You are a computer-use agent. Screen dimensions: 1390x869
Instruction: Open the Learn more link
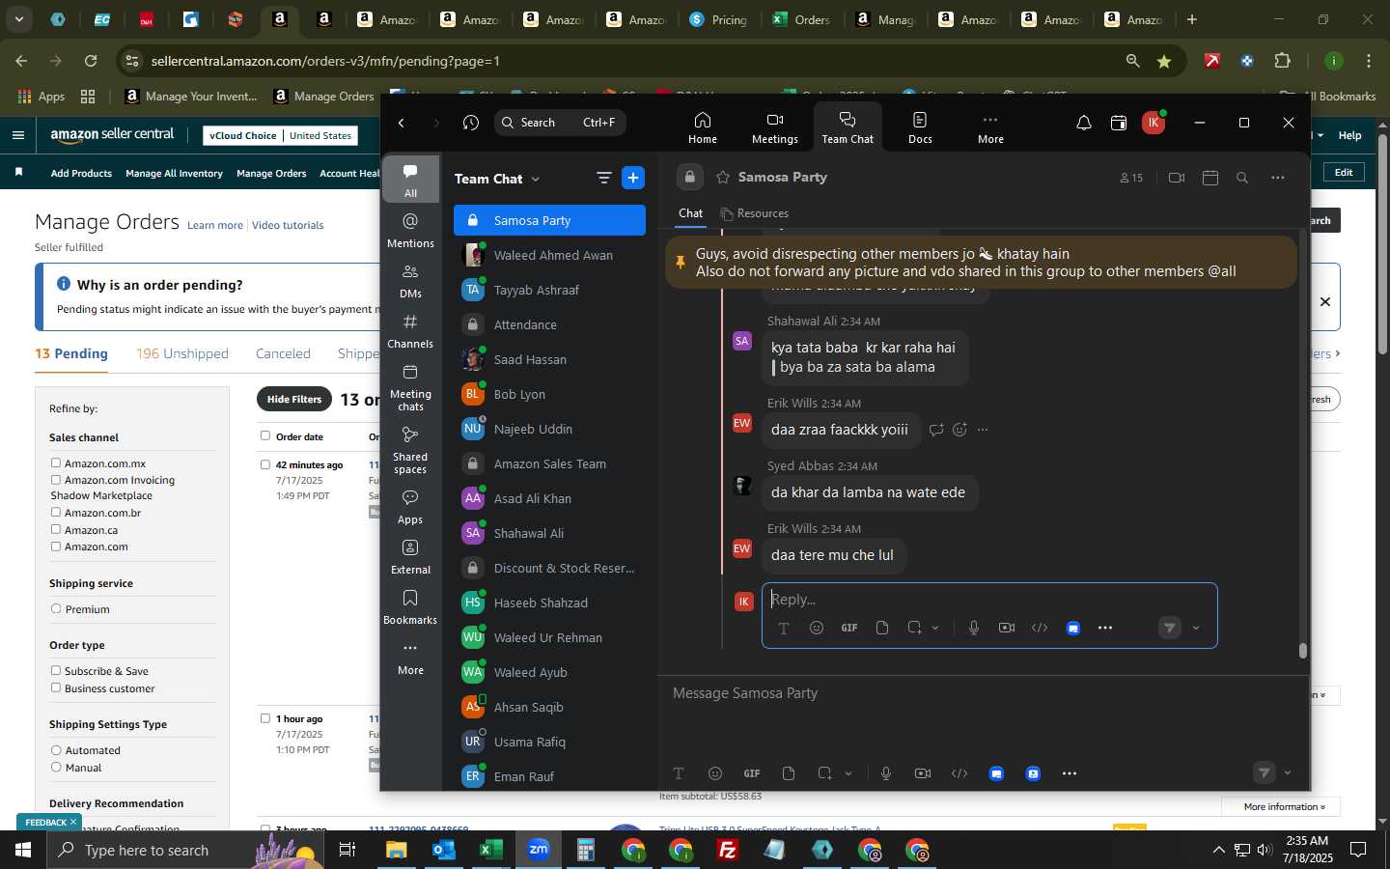(215, 225)
